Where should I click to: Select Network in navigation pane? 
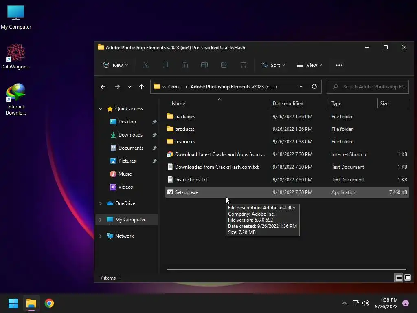tap(124, 236)
